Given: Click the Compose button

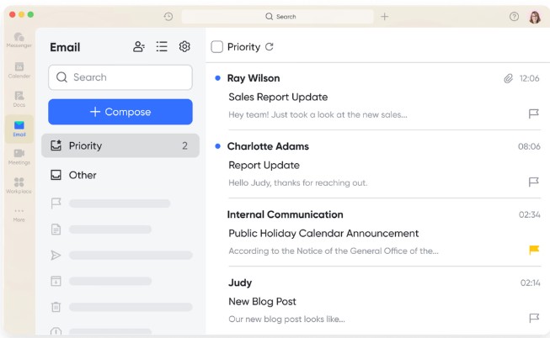Looking at the screenshot, I should coord(120,112).
